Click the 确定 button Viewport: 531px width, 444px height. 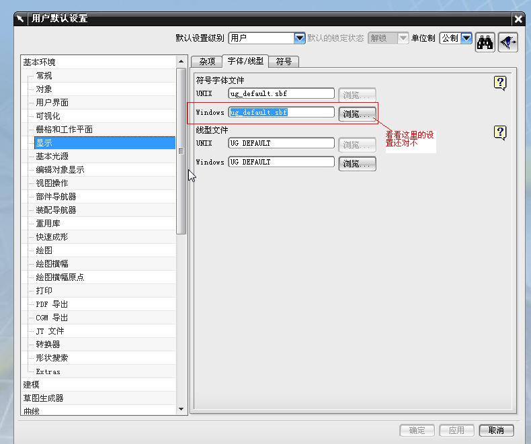417,431
